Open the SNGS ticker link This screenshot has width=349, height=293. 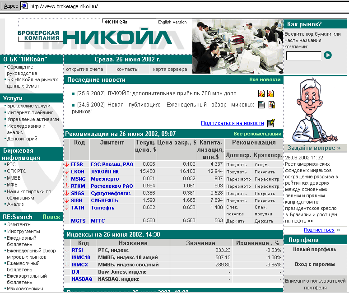(78, 193)
